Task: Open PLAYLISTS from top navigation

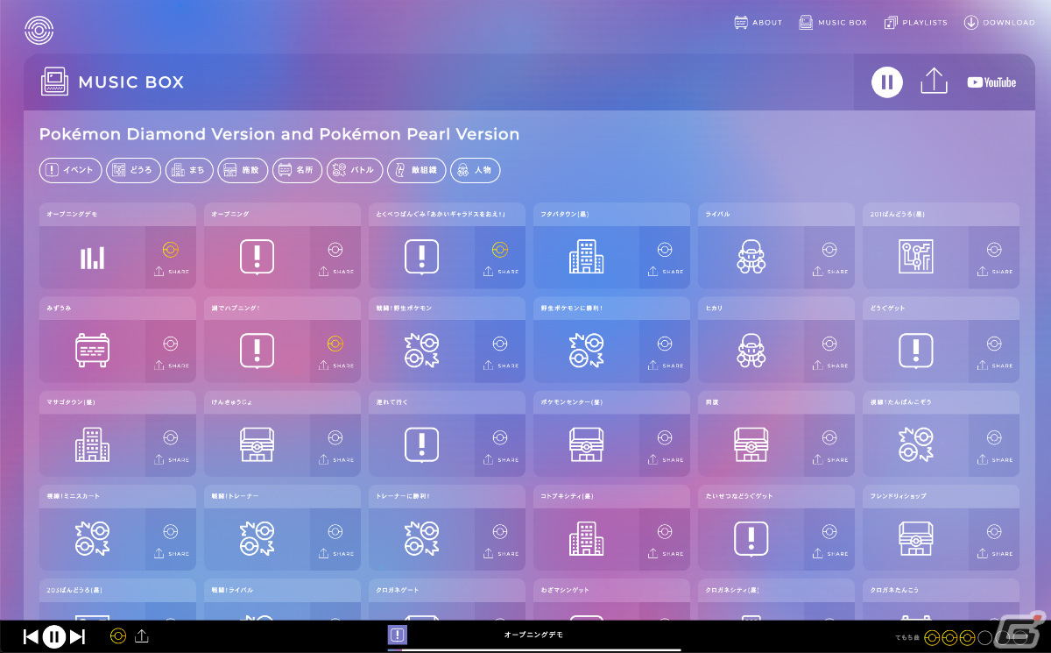Action: (x=915, y=23)
